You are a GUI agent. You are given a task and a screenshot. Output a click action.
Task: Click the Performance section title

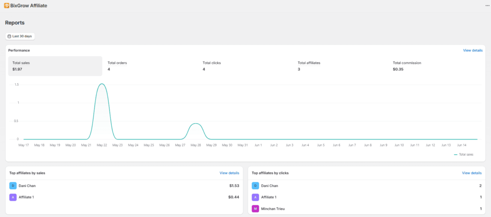point(19,50)
